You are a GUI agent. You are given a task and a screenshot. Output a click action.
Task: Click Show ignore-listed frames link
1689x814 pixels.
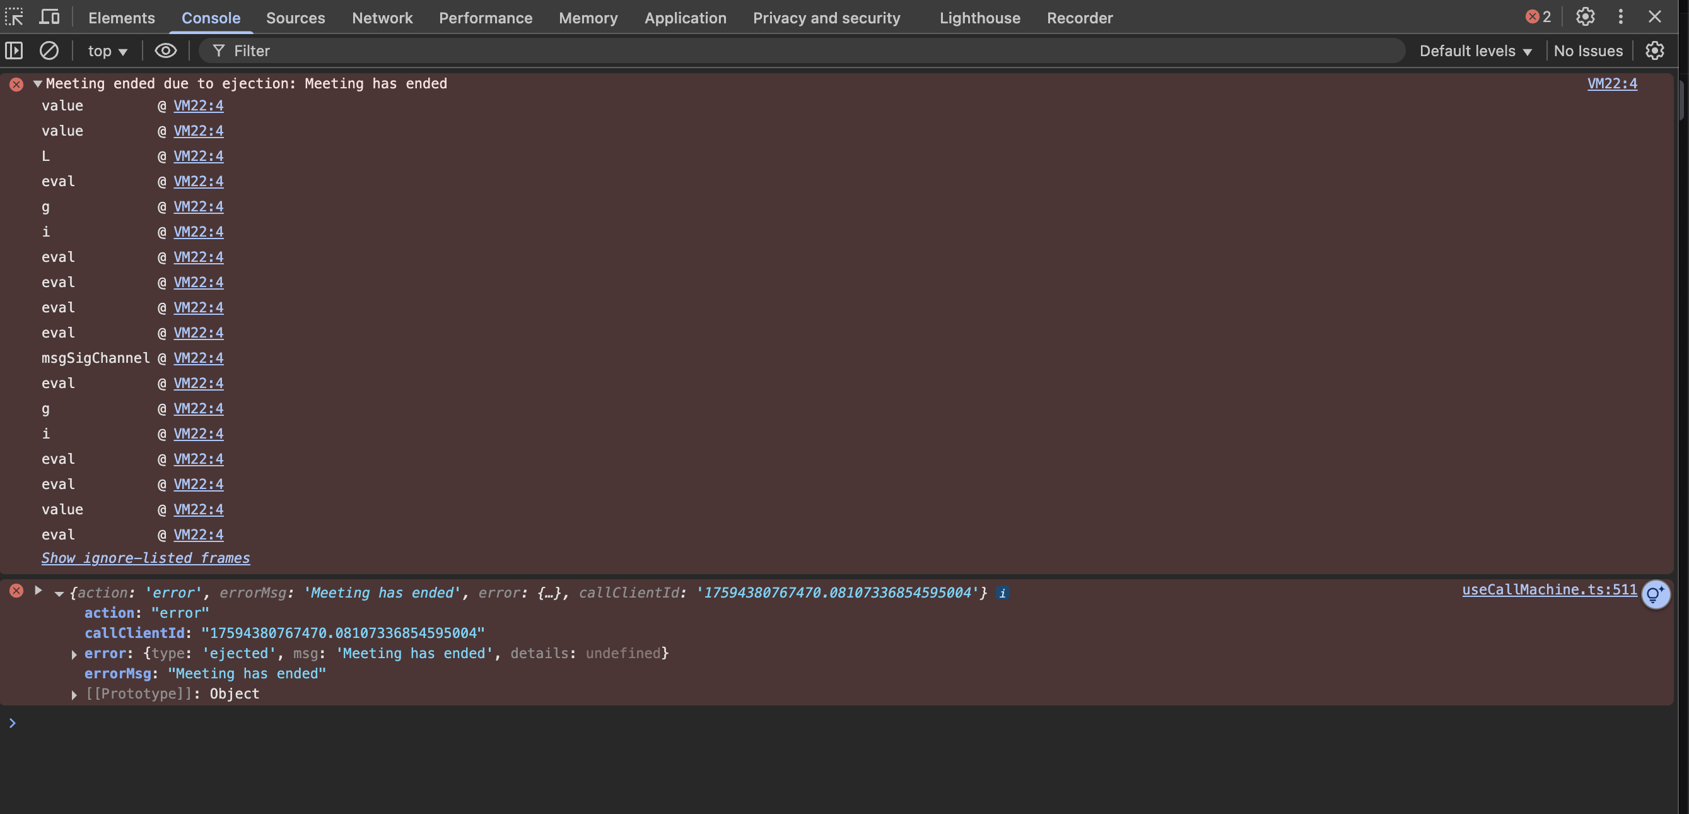pos(146,558)
